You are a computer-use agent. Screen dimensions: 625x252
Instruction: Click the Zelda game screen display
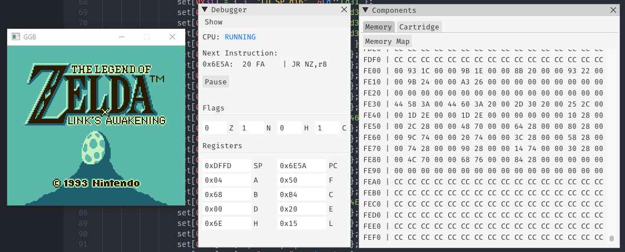point(96,125)
